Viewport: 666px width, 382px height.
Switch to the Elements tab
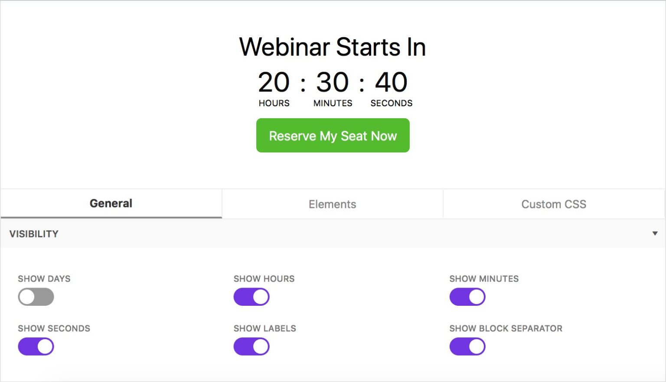[x=332, y=204]
